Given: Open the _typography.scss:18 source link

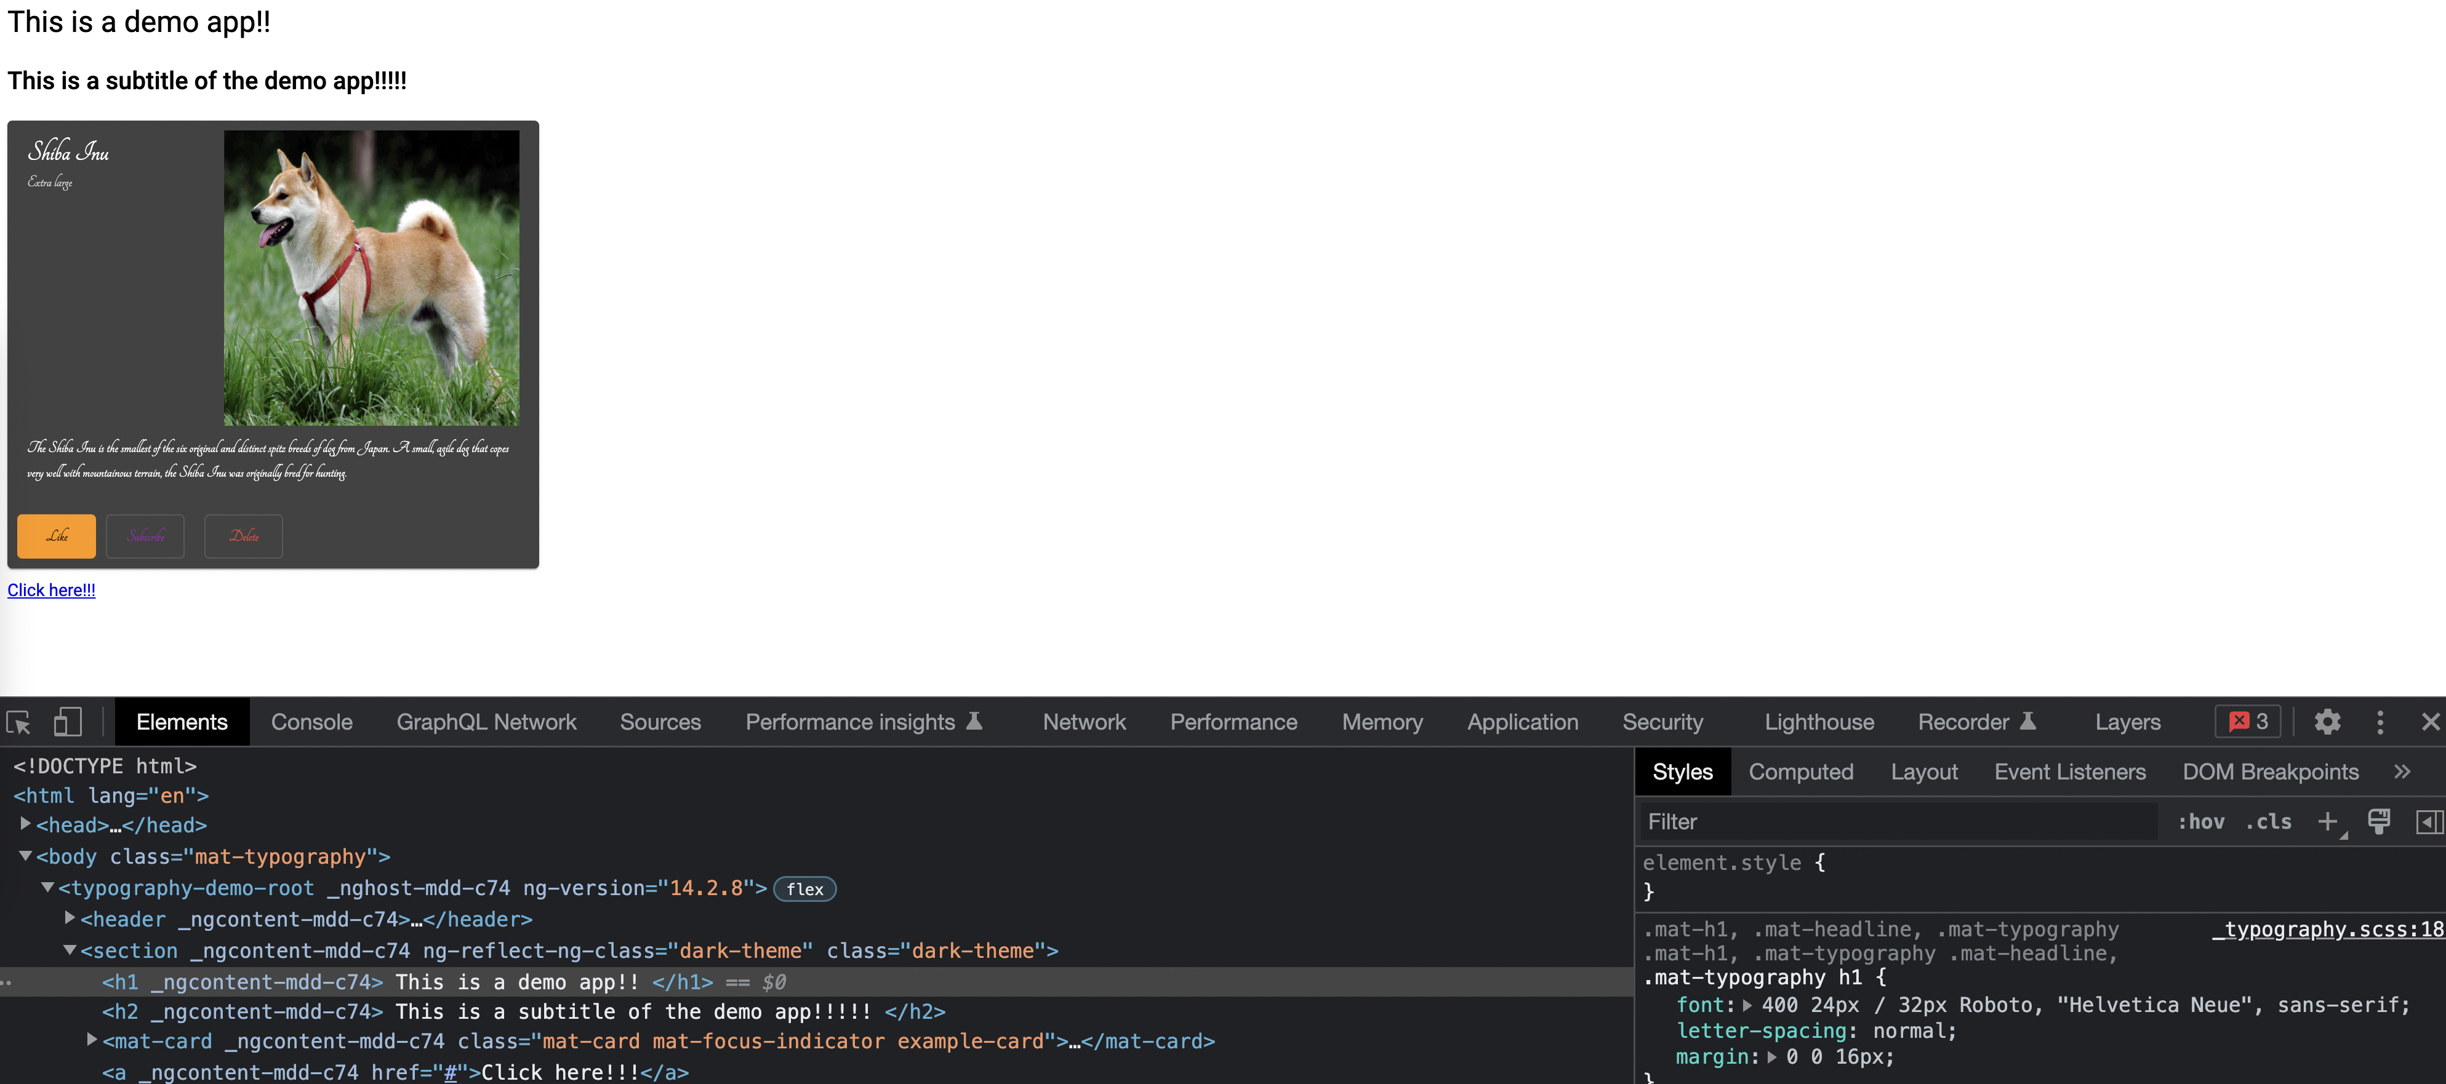Looking at the screenshot, I should click(x=2327, y=930).
